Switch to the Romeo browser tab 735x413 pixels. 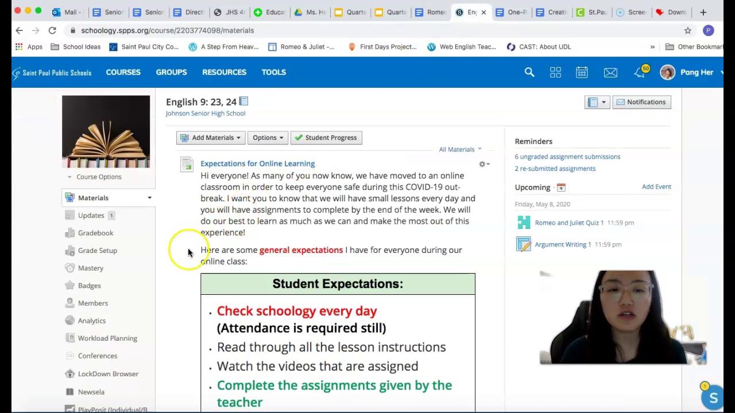click(431, 12)
